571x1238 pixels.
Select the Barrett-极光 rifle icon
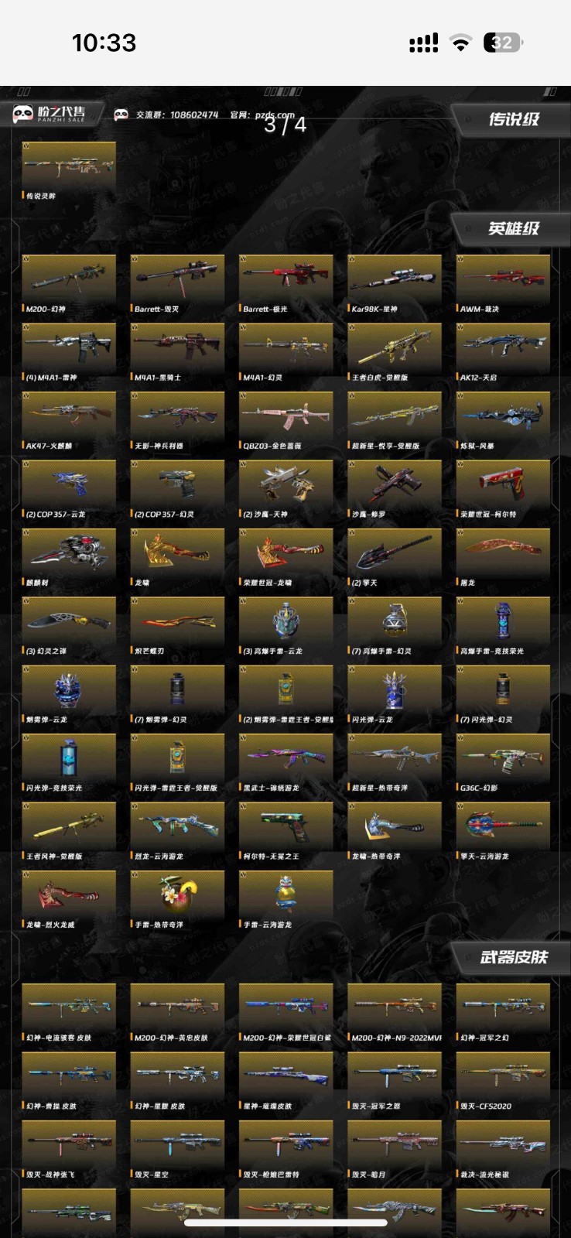pyautogui.click(x=286, y=279)
